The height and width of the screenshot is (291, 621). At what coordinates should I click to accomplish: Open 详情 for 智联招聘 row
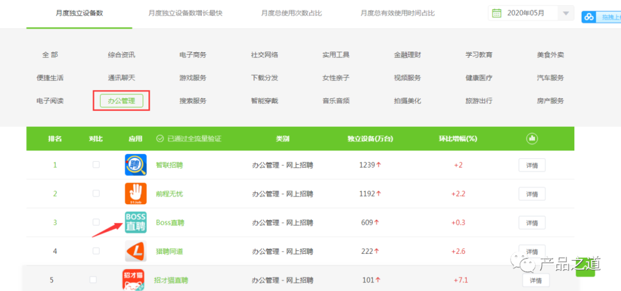(532, 165)
